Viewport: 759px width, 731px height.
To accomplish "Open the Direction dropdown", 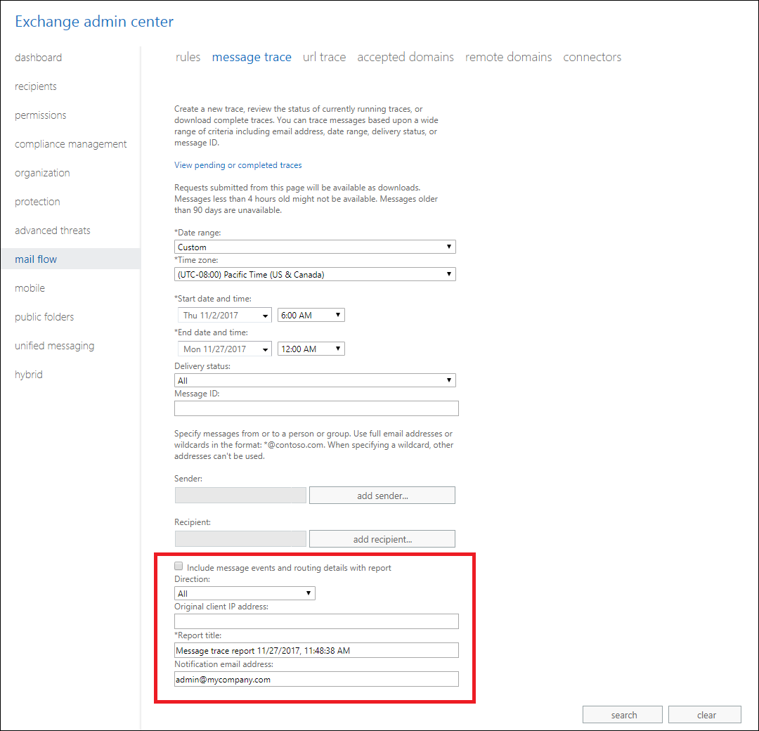I will click(x=245, y=593).
